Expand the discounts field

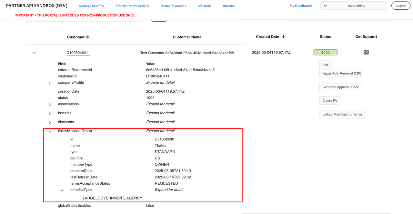tap(50, 122)
